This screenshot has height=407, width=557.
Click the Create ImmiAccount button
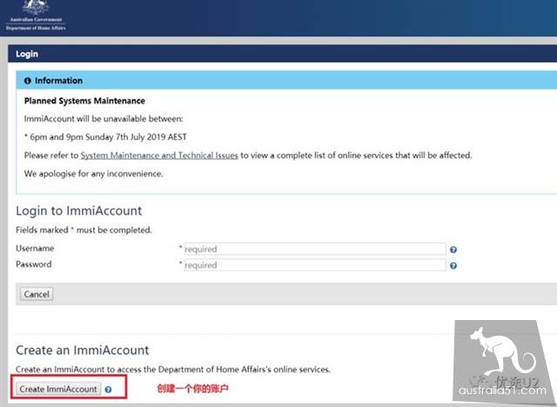[58, 389]
